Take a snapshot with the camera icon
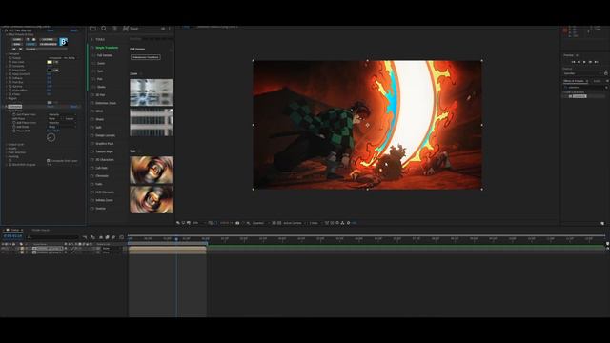Viewport: 610px width, 343px height. click(x=237, y=223)
